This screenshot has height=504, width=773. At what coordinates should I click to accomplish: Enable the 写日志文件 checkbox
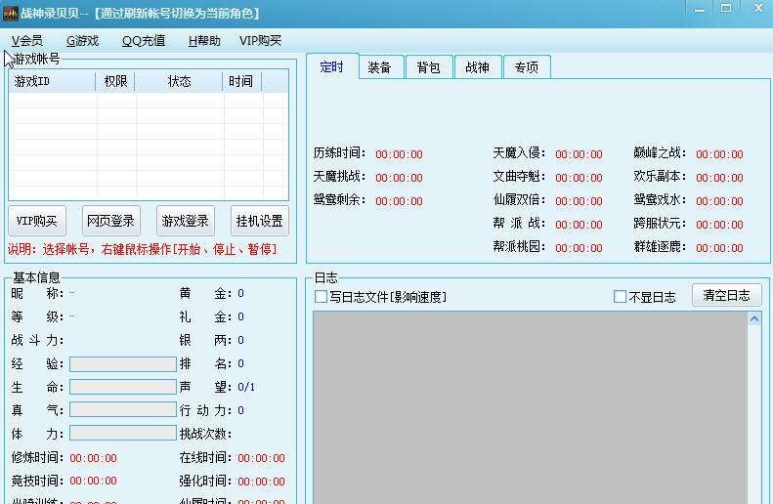tap(322, 297)
